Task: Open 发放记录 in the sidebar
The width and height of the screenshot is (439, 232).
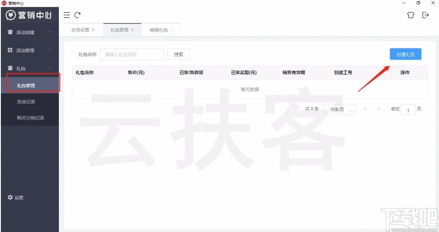Action: pos(30,101)
